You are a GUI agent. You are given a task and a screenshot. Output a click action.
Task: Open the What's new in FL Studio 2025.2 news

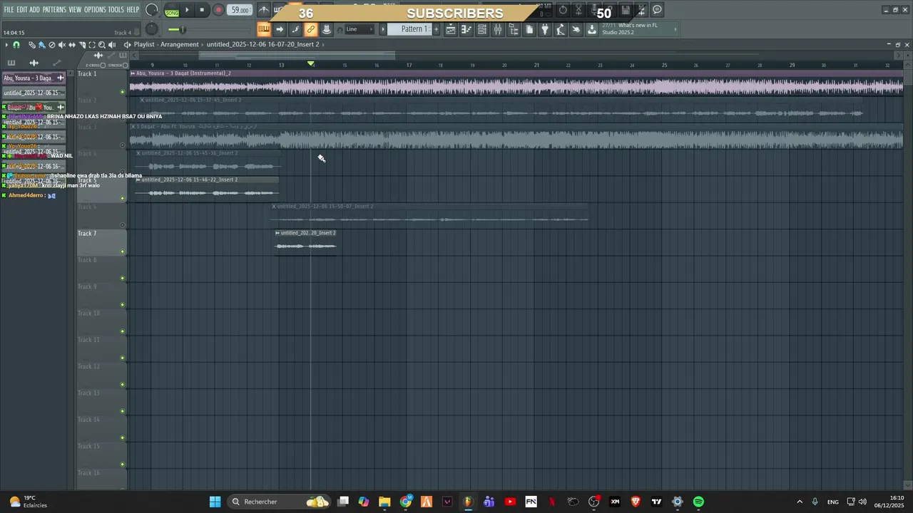pos(640,29)
